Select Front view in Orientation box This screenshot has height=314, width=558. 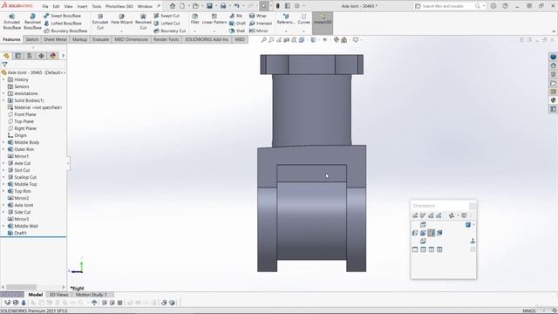point(423,233)
